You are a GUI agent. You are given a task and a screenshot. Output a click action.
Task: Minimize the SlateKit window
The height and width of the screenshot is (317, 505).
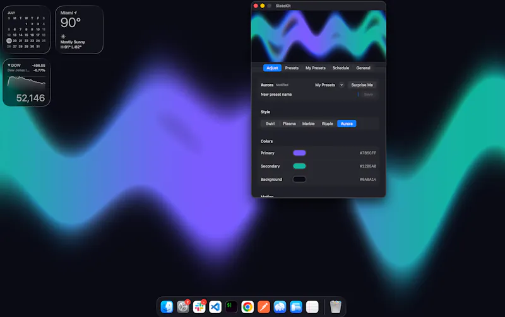263,6
